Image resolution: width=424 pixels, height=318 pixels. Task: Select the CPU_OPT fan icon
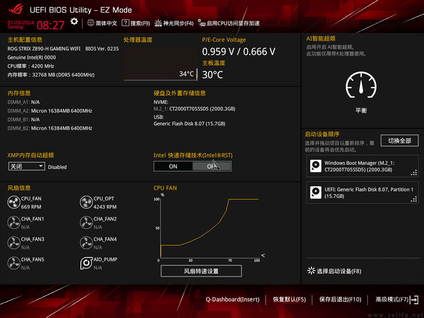pos(86,202)
